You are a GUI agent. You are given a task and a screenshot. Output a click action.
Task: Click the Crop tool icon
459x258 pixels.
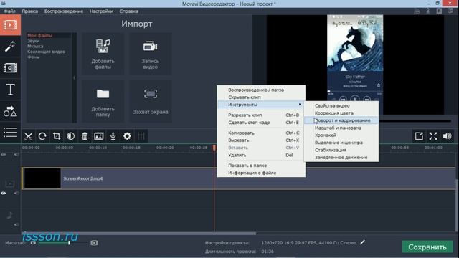(x=57, y=136)
